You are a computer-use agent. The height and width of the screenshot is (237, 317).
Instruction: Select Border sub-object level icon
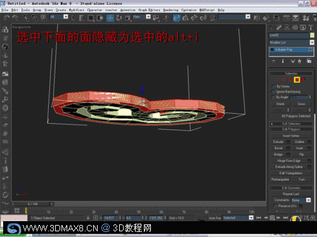click(290, 80)
